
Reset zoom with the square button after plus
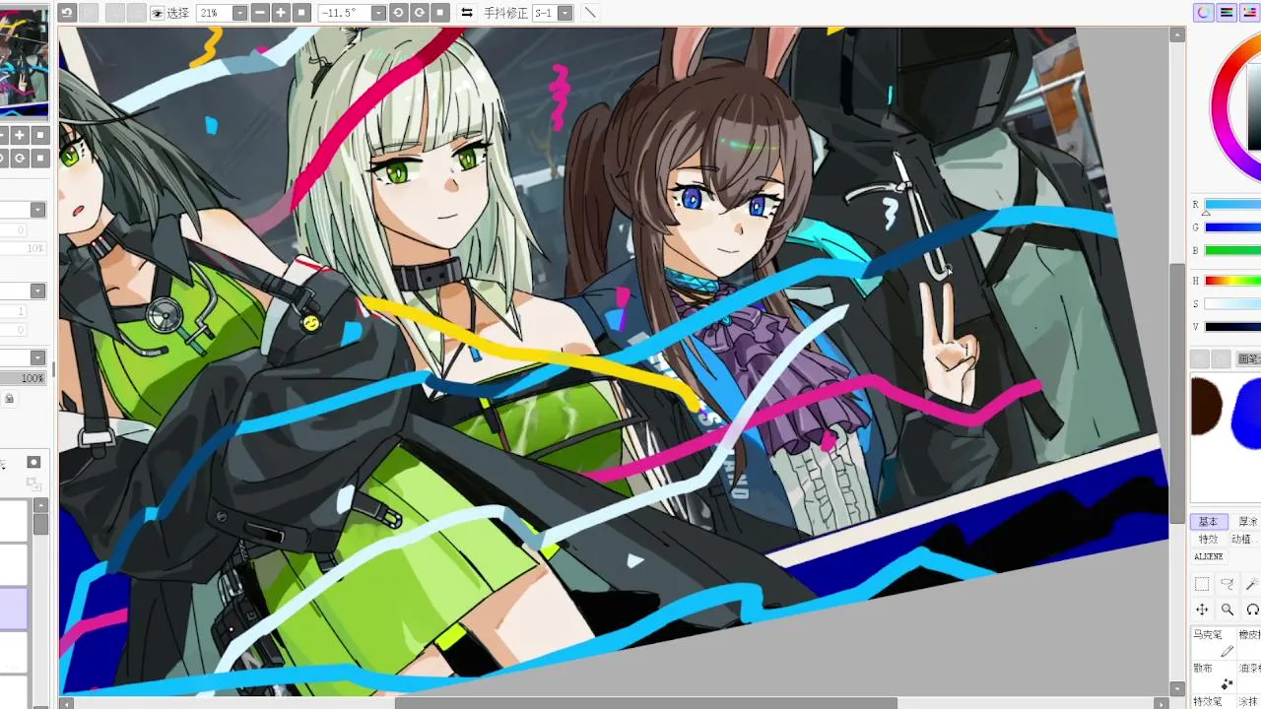coord(301,13)
